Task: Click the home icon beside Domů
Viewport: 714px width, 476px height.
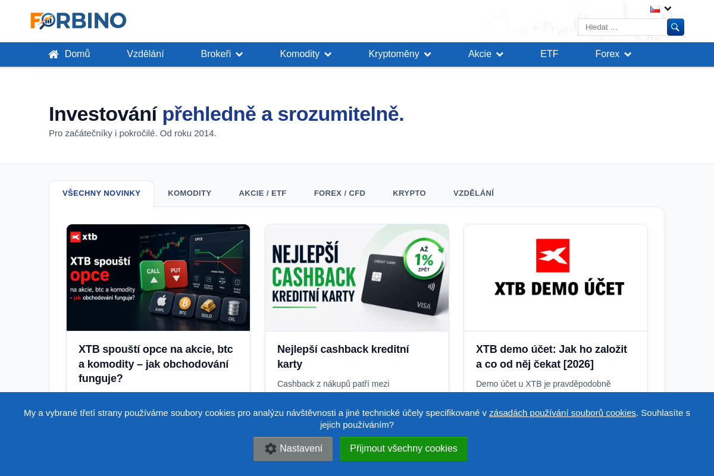Action: [54, 54]
